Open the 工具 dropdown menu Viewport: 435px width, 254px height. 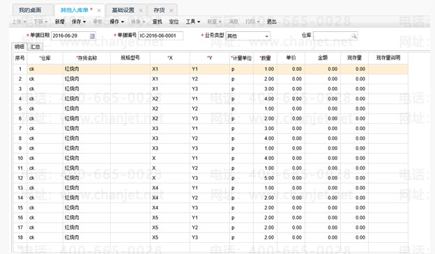pyautogui.click(x=193, y=22)
